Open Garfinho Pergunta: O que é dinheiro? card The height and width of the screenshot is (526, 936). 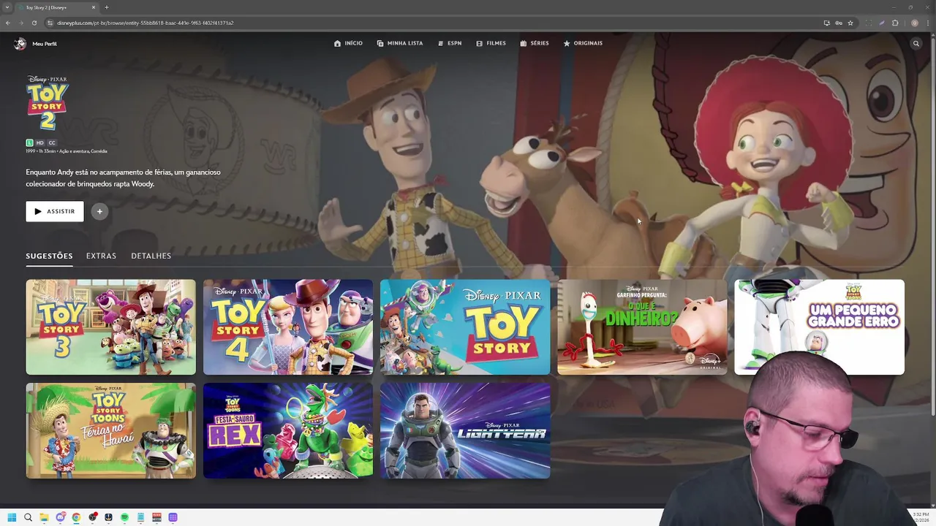642,327
